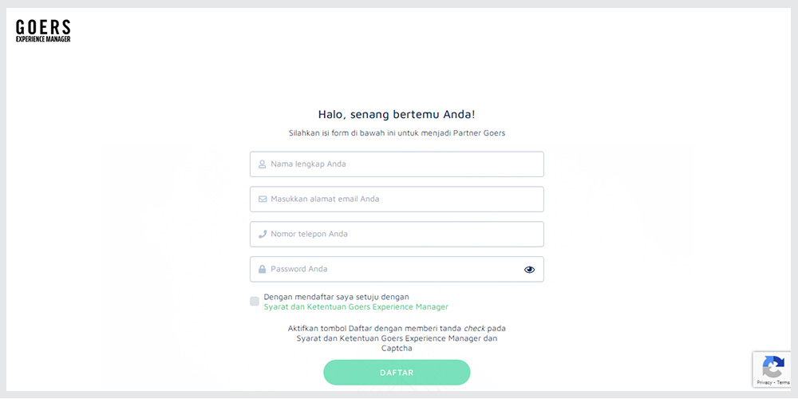The image size is (798, 399).
Task: Focus the Masukkan alamat email Anda field
Action: pyautogui.click(x=397, y=199)
